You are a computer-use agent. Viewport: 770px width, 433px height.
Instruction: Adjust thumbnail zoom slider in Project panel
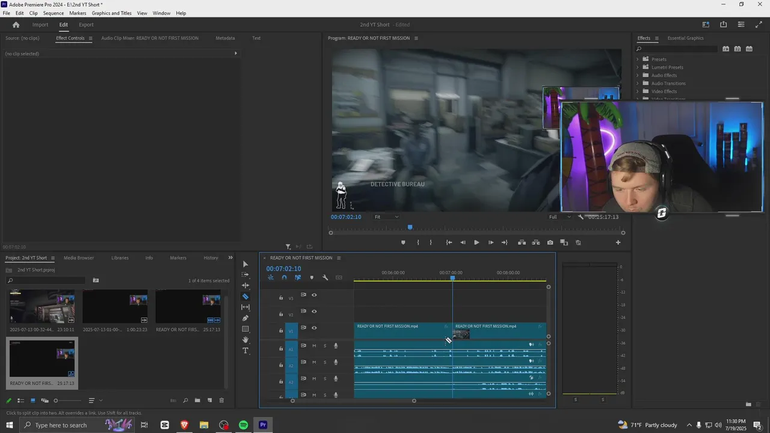tap(56, 401)
